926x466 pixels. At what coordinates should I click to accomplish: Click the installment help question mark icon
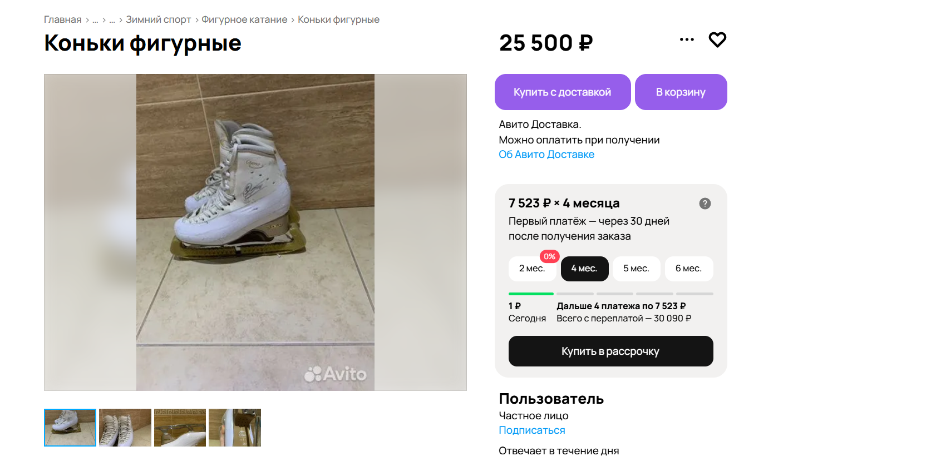tap(705, 204)
